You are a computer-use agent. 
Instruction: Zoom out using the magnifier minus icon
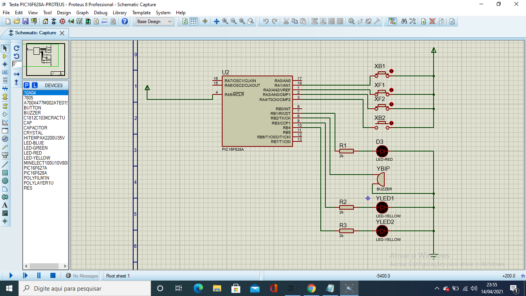(233, 21)
